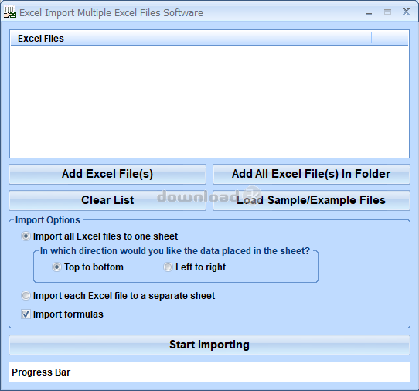Click the Progress Bar field

tap(209, 372)
